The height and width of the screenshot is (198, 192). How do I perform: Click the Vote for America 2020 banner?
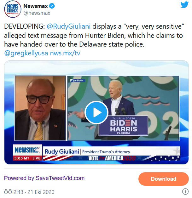tap(111, 158)
